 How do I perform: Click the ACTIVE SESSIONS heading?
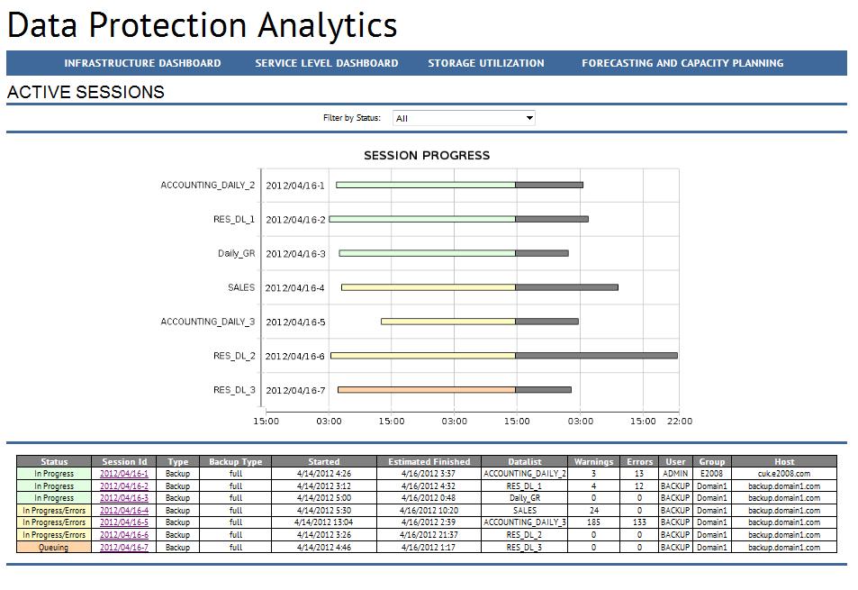pyautogui.click(x=86, y=92)
